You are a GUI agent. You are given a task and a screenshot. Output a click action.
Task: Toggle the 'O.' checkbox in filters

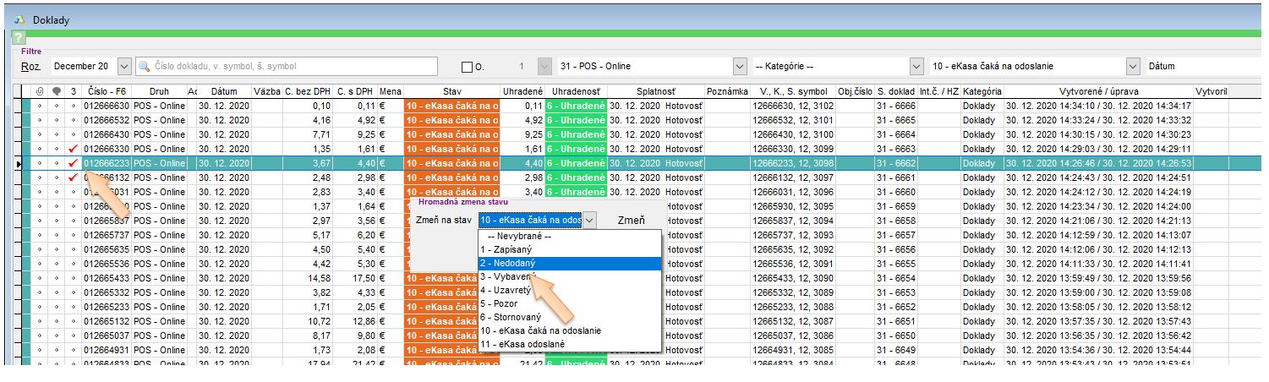466,67
